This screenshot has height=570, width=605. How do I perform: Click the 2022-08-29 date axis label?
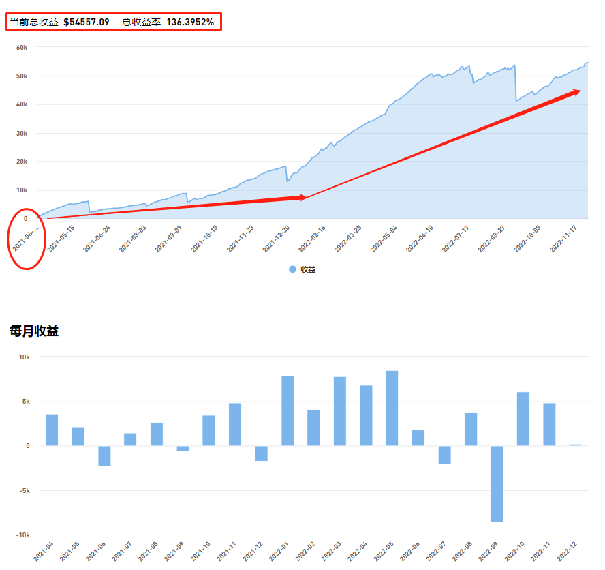(x=492, y=239)
